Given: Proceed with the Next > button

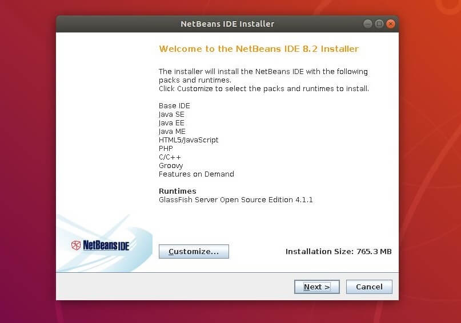Looking at the screenshot, I should [316, 287].
